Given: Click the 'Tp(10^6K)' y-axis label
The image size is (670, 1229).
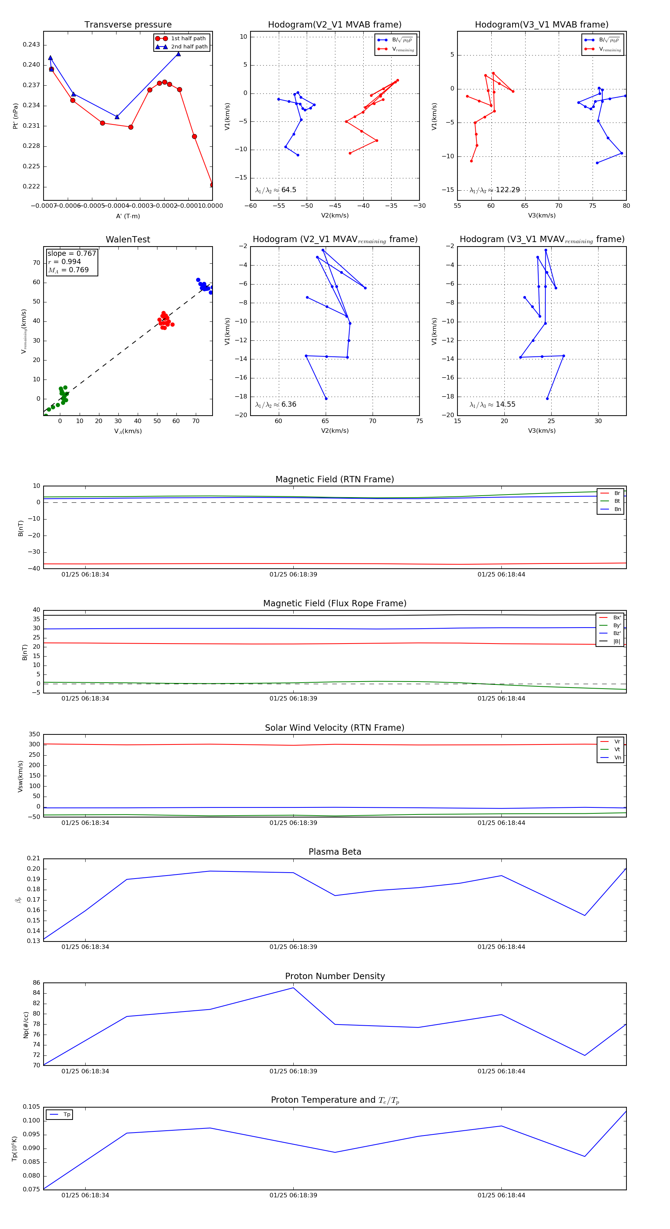Looking at the screenshot, I should [x=14, y=1149].
